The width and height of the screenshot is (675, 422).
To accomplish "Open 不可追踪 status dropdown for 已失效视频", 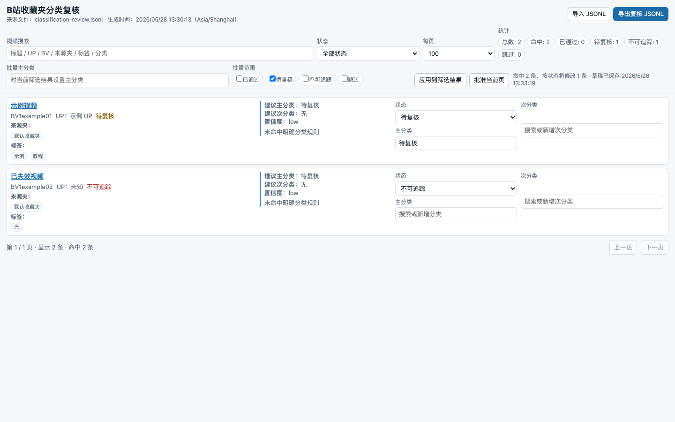I will [x=456, y=188].
